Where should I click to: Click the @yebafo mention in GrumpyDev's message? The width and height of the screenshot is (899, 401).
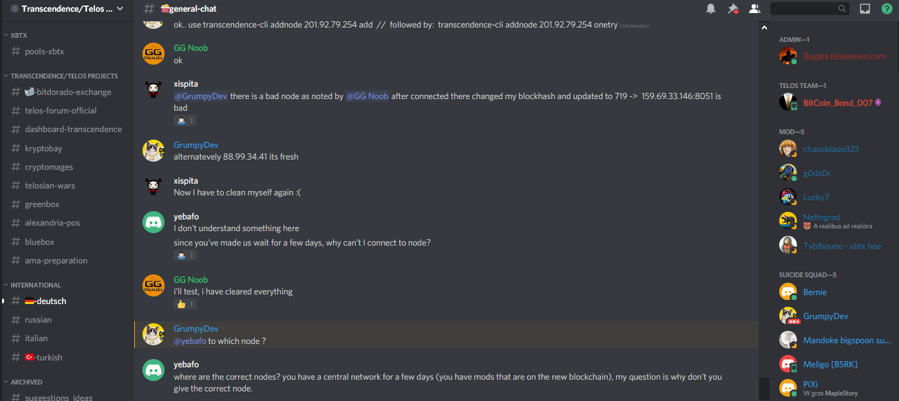click(x=189, y=341)
